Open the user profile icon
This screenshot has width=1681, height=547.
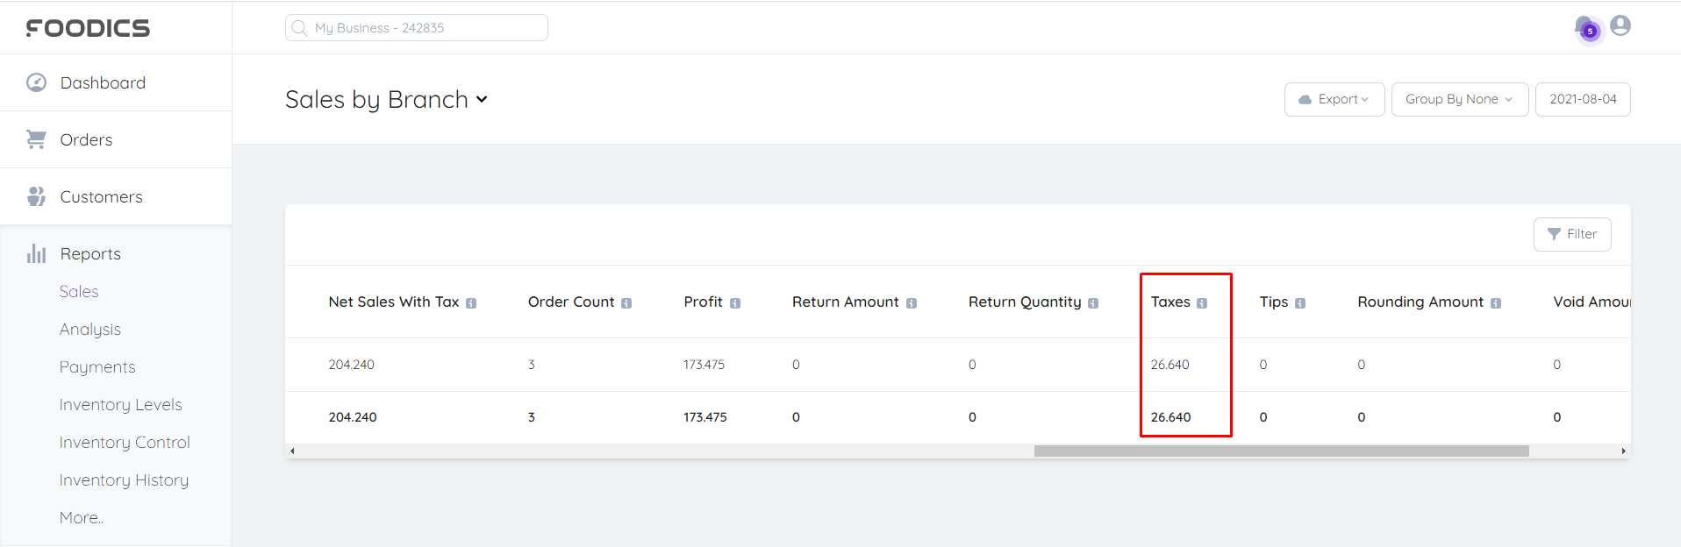pyautogui.click(x=1620, y=25)
